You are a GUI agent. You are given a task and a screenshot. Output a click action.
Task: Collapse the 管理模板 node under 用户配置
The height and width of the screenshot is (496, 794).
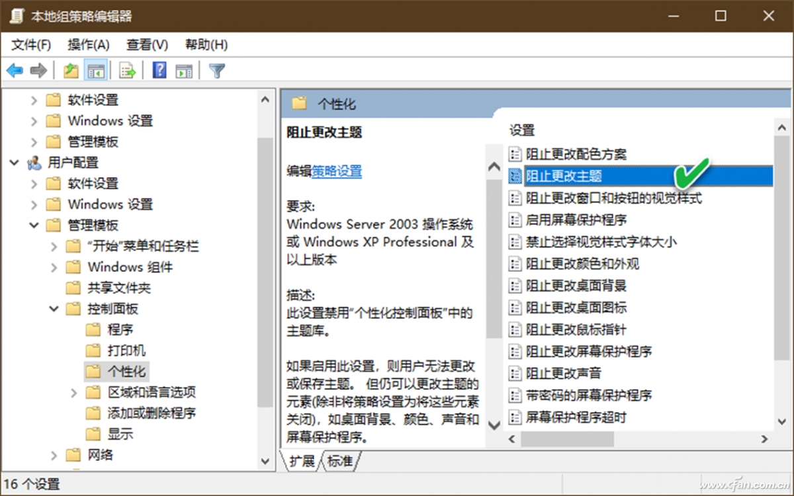coord(34,225)
